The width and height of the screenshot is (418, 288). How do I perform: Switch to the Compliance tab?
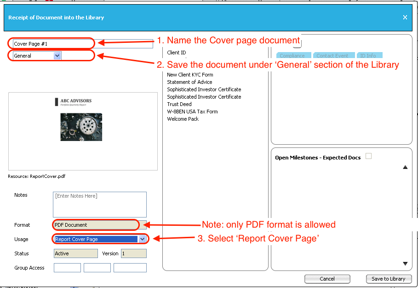[x=292, y=56]
